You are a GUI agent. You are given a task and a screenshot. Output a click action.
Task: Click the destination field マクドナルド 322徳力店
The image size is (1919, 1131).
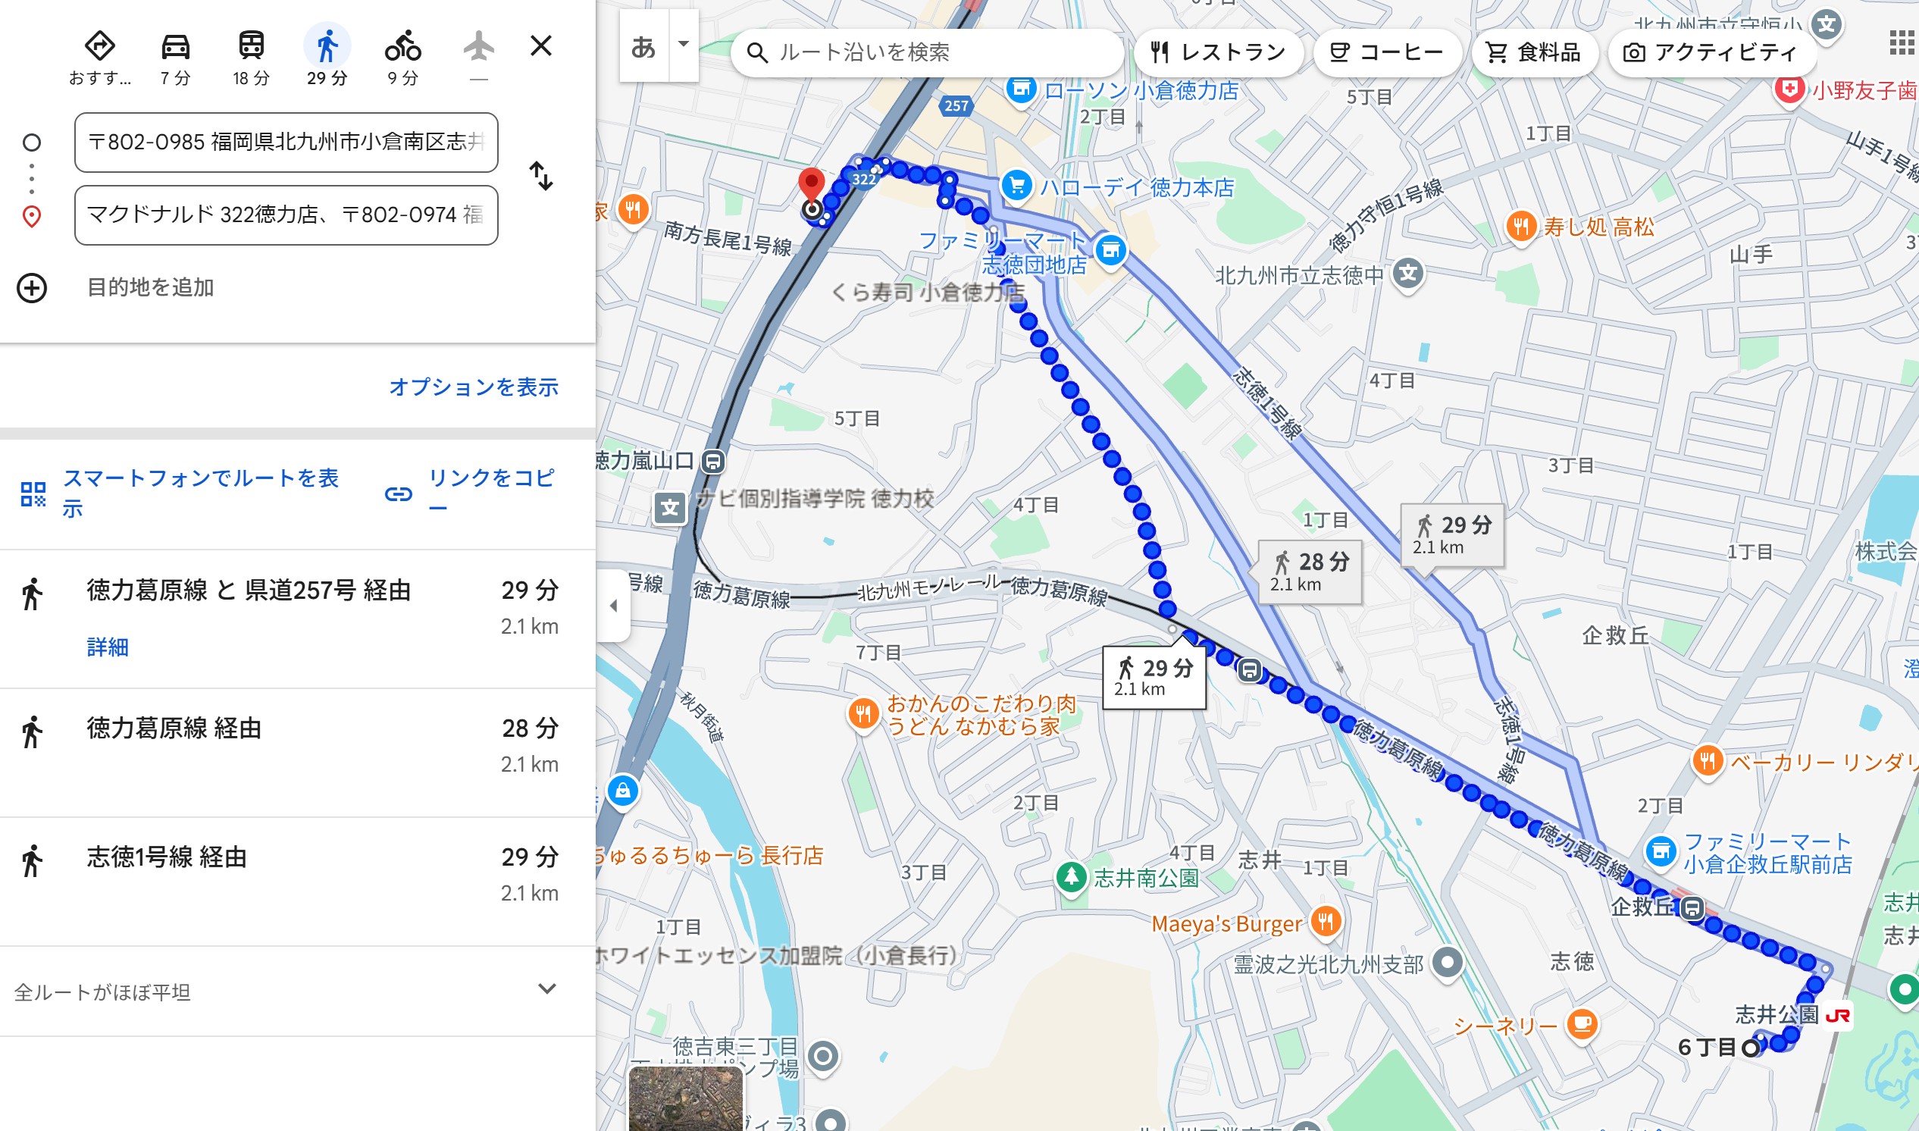286,215
